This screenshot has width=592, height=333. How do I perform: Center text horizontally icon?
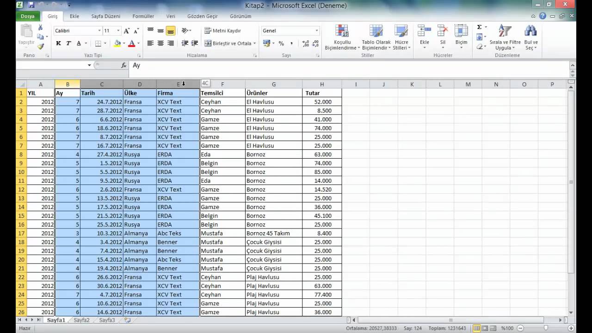point(160,43)
